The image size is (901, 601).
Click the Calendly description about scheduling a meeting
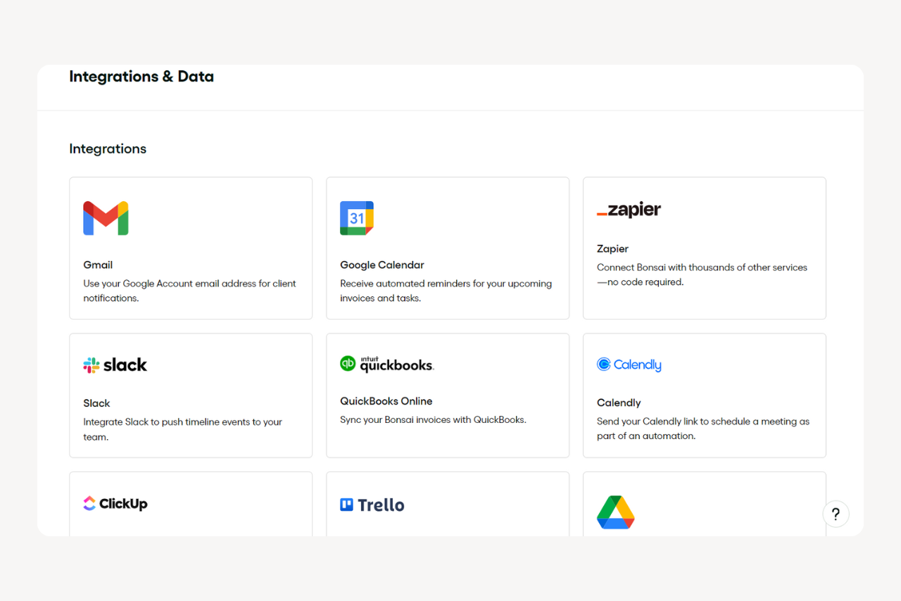point(703,429)
